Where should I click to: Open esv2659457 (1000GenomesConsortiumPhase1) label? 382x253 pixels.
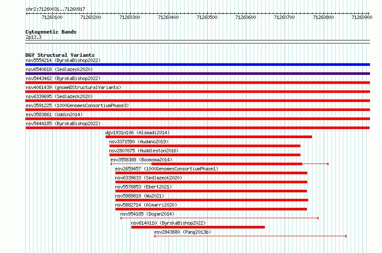[x=167, y=169]
